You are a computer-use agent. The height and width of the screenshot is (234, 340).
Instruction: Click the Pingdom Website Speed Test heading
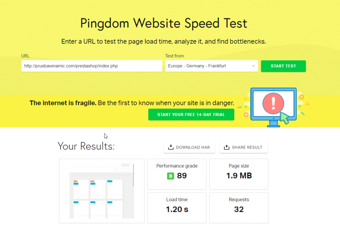point(164,23)
